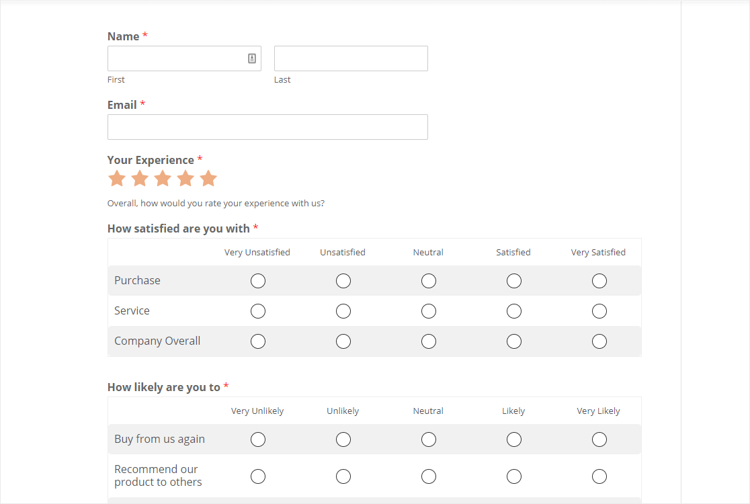Choose the fourth star rating
The width and height of the screenshot is (750, 504).
[185, 179]
